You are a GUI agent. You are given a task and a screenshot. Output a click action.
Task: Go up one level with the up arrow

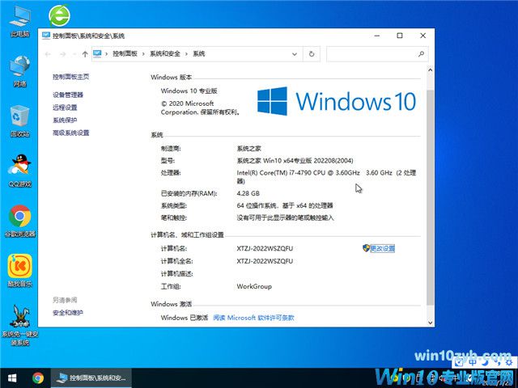[x=85, y=54]
